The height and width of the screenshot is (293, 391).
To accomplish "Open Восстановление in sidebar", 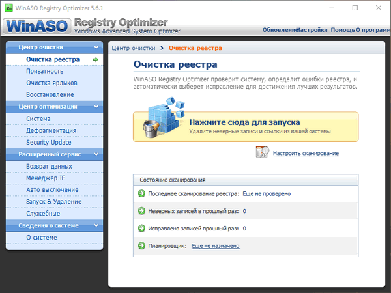I will tap(54, 94).
